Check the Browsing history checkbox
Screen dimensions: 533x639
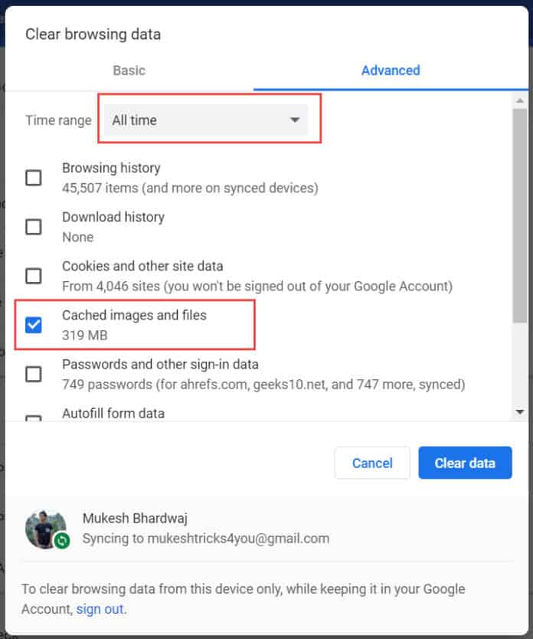click(33, 177)
